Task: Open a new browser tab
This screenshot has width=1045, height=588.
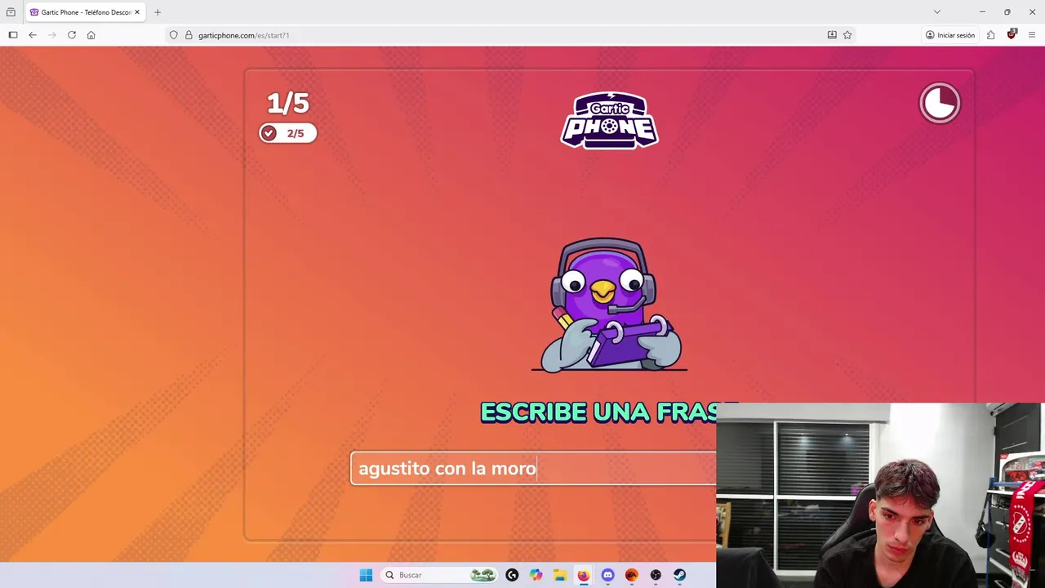Action: tap(158, 12)
